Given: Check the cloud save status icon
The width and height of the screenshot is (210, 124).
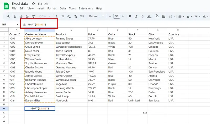Looking at the screenshot, I should click(x=46, y=4).
